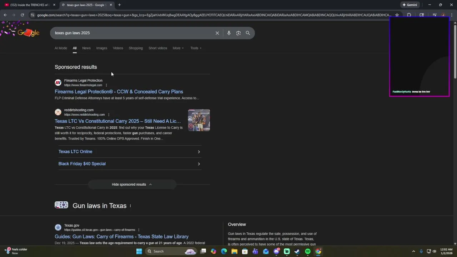457x257 pixels.
Task: Click in the Google search input field
Action: [132, 33]
